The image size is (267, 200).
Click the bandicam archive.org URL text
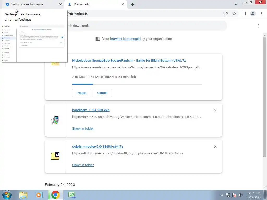137,117
